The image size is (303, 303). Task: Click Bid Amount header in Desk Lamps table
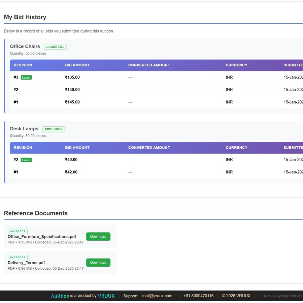coord(77,148)
